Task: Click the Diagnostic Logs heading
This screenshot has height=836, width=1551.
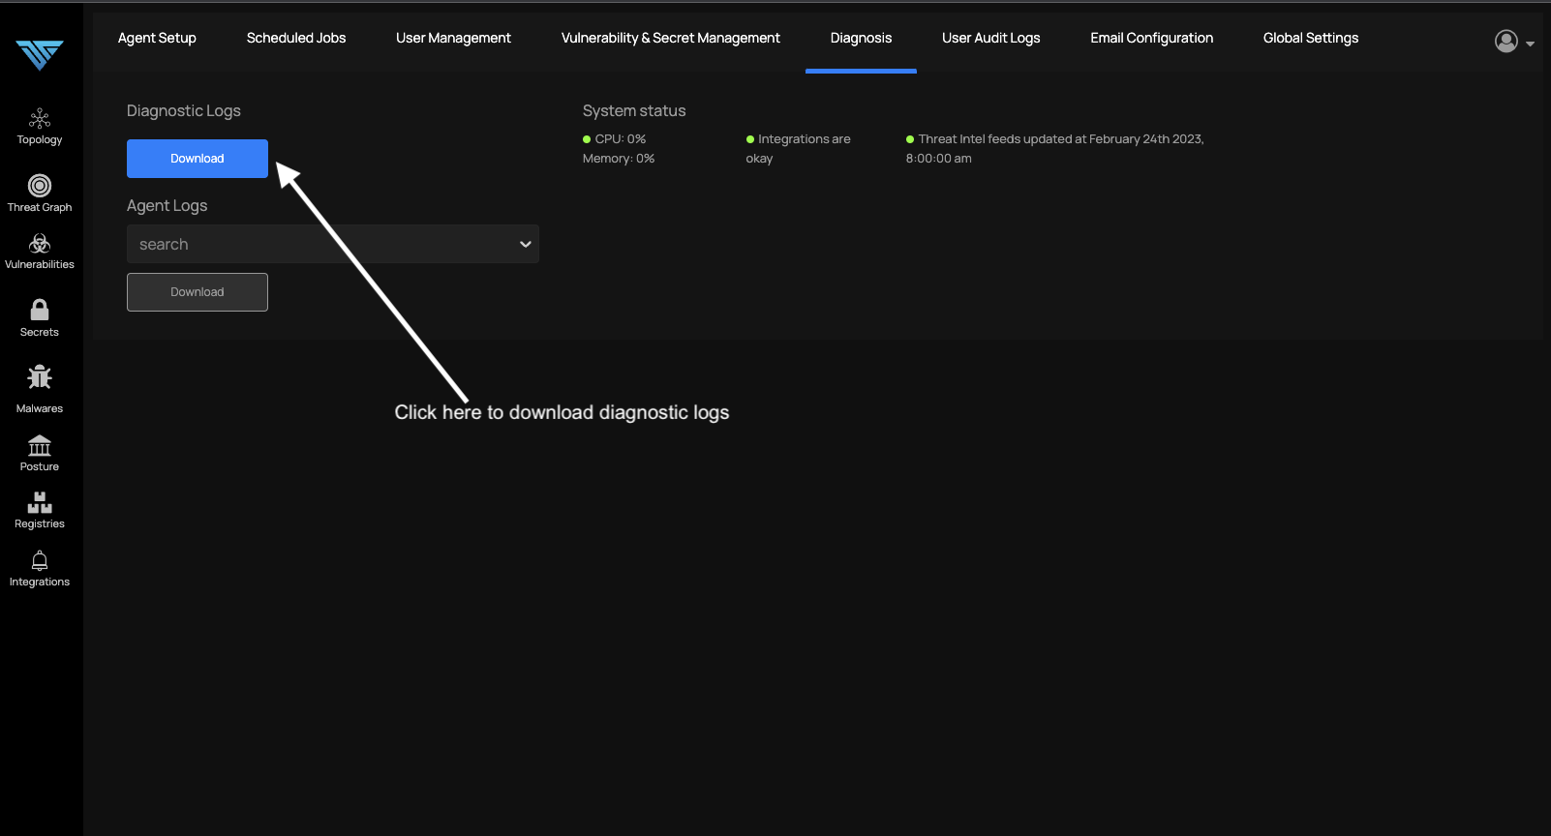Action: point(184,111)
